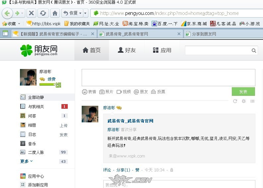This screenshot has height=188, width=263.
Task: Create a poll via 投票 button
Action: pyautogui.click(x=158, y=92)
